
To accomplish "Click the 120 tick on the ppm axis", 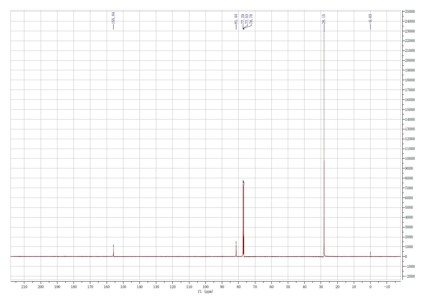I will point(173,287).
